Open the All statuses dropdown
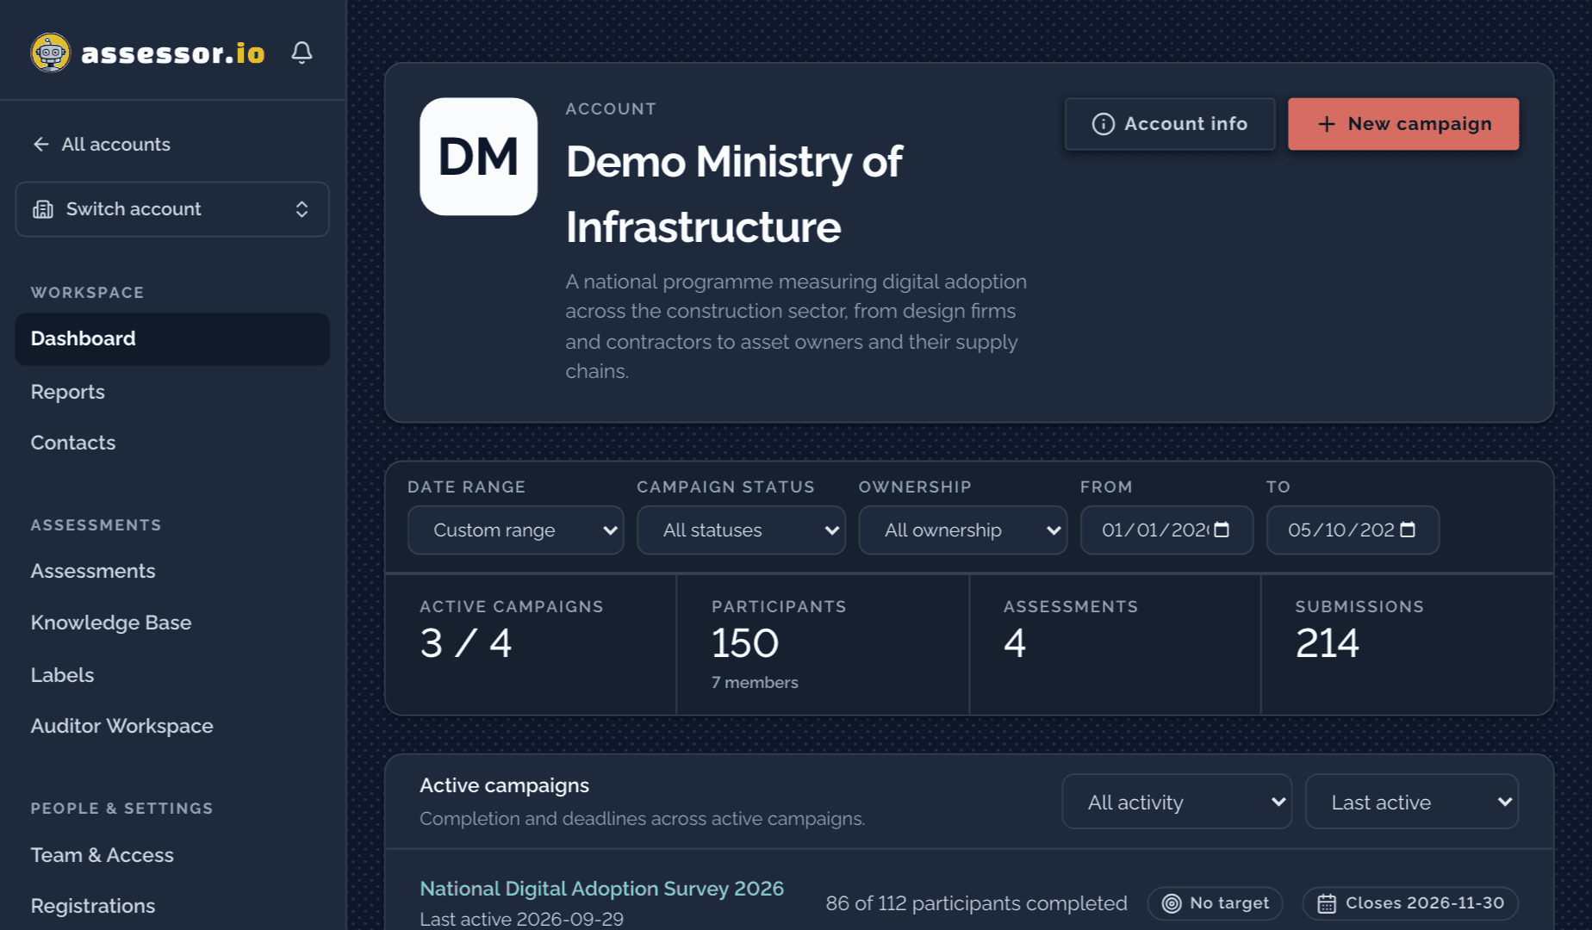The height and width of the screenshot is (930, 1592). 741,530
